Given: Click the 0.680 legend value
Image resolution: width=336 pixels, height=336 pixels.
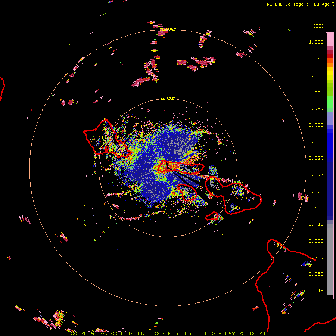Looking at the screenshot, I should tap(316, 141).
